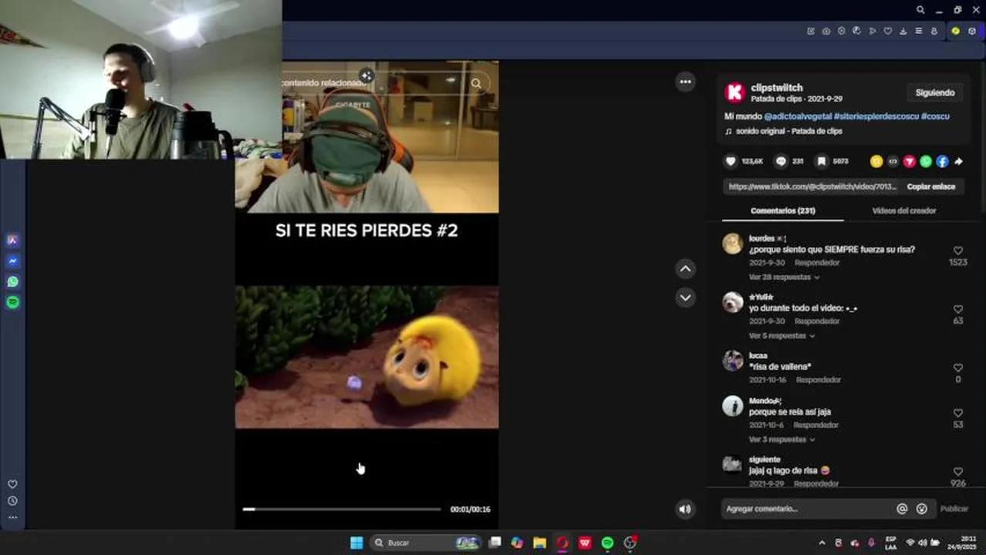This screenshot has height=555, width=986.
Task: Take a snapshot with the camera toolbar icon
Action: click(826, 31)
